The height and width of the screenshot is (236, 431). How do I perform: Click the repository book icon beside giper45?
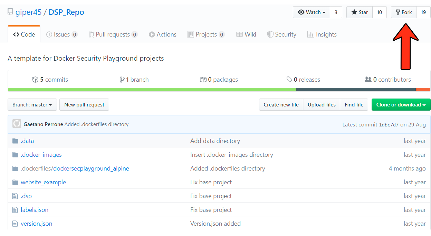10,12
